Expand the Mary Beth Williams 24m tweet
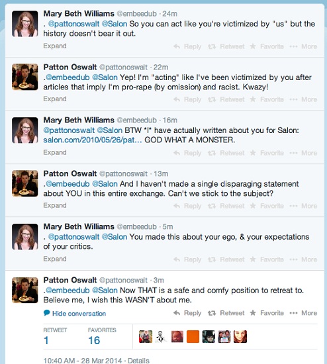 point(55,46)
